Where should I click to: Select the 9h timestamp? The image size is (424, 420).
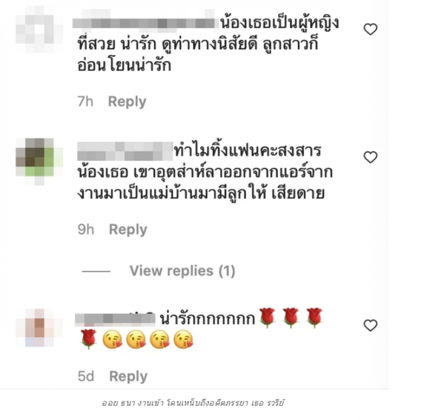click(86, 230)
